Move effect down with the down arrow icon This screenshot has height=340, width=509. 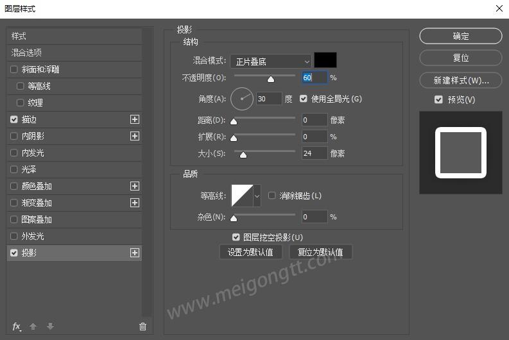tap(50, 326)
